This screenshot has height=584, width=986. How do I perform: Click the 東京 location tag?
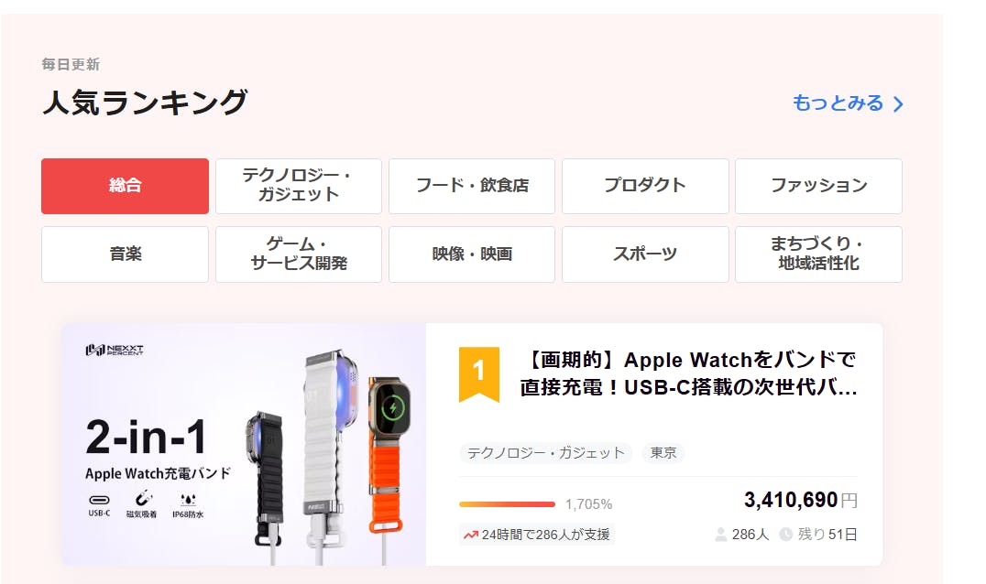663,453
